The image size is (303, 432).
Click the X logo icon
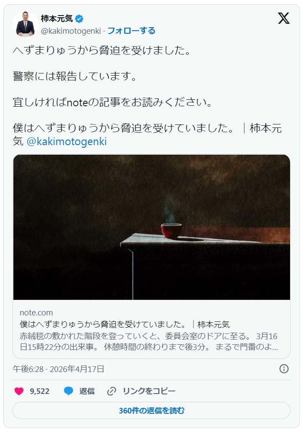coord(284,19)
